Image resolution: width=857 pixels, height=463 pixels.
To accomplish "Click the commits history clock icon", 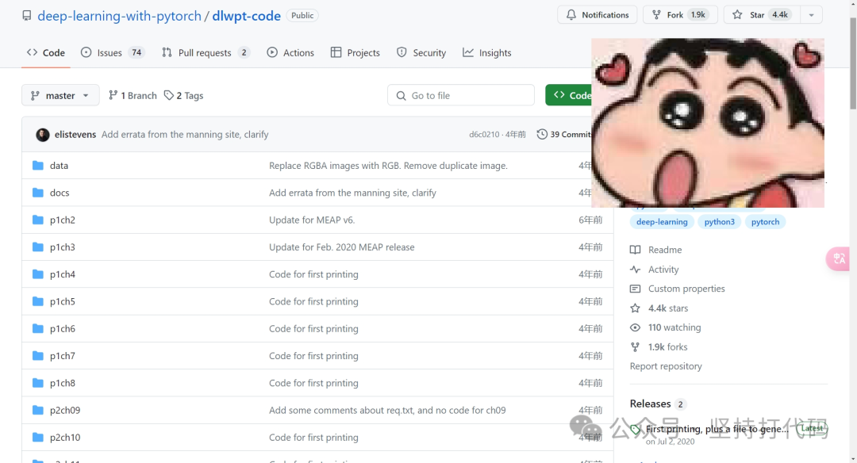I will tap(542, 134).
